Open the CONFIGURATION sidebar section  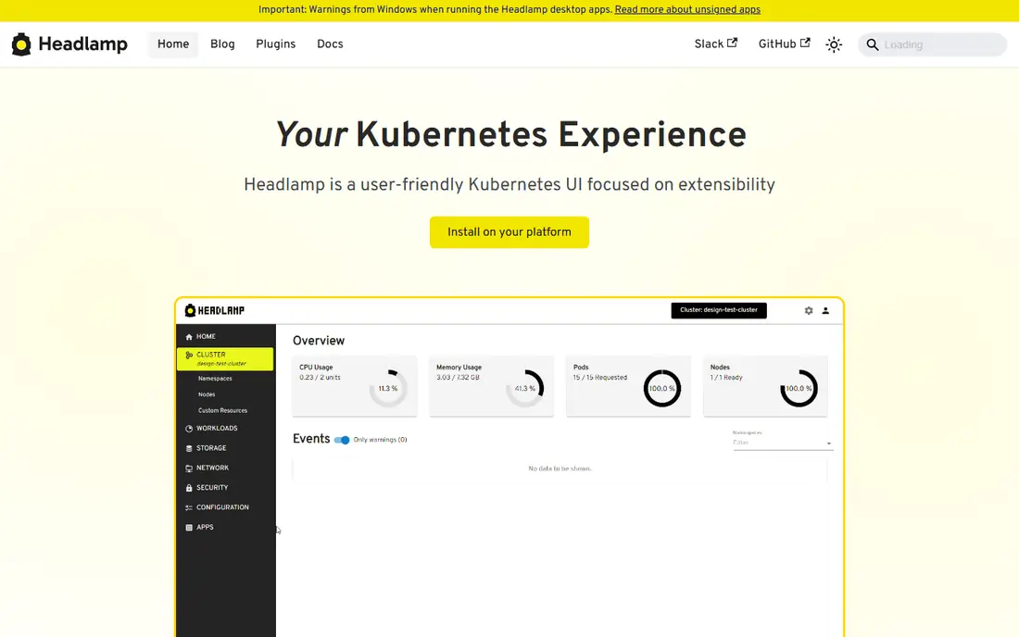tap(225, 507)
